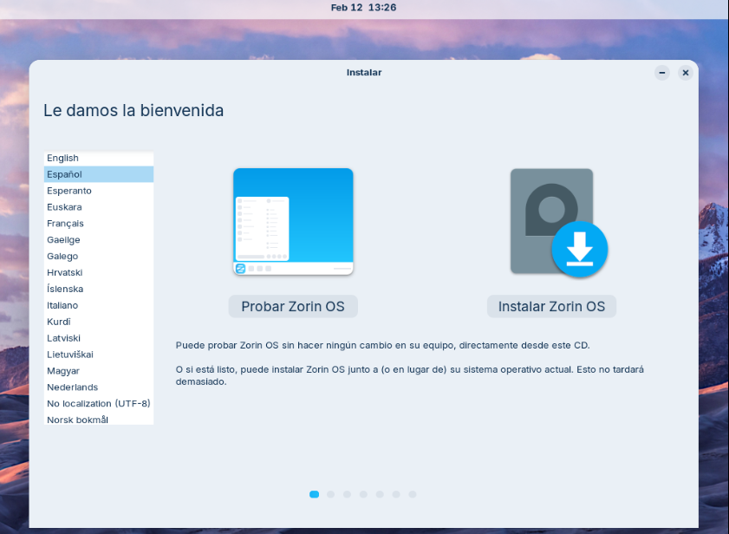Screen dimensions: 729x534
Task: Click the Zorin logo on the desktop preview thumbnail
Action: 238,267
